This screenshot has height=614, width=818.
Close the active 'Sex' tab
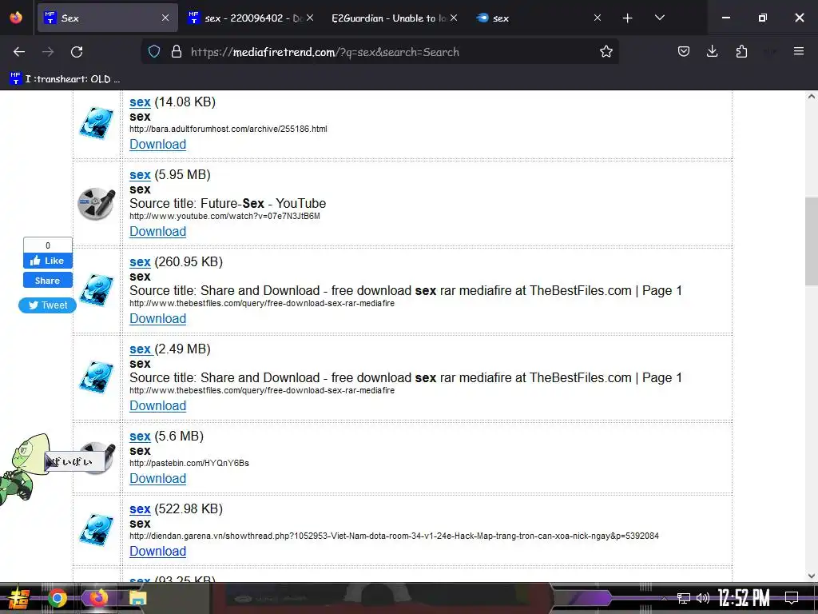click(x=165, y=18)
